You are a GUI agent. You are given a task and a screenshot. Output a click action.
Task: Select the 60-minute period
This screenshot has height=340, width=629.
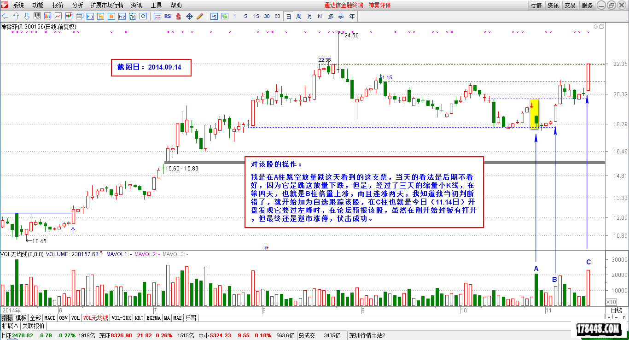coord(277,16)
